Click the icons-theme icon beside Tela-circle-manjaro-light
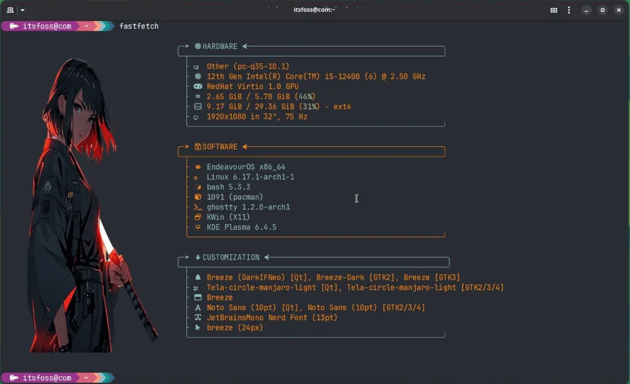630x384 pixels. [196, 288]
